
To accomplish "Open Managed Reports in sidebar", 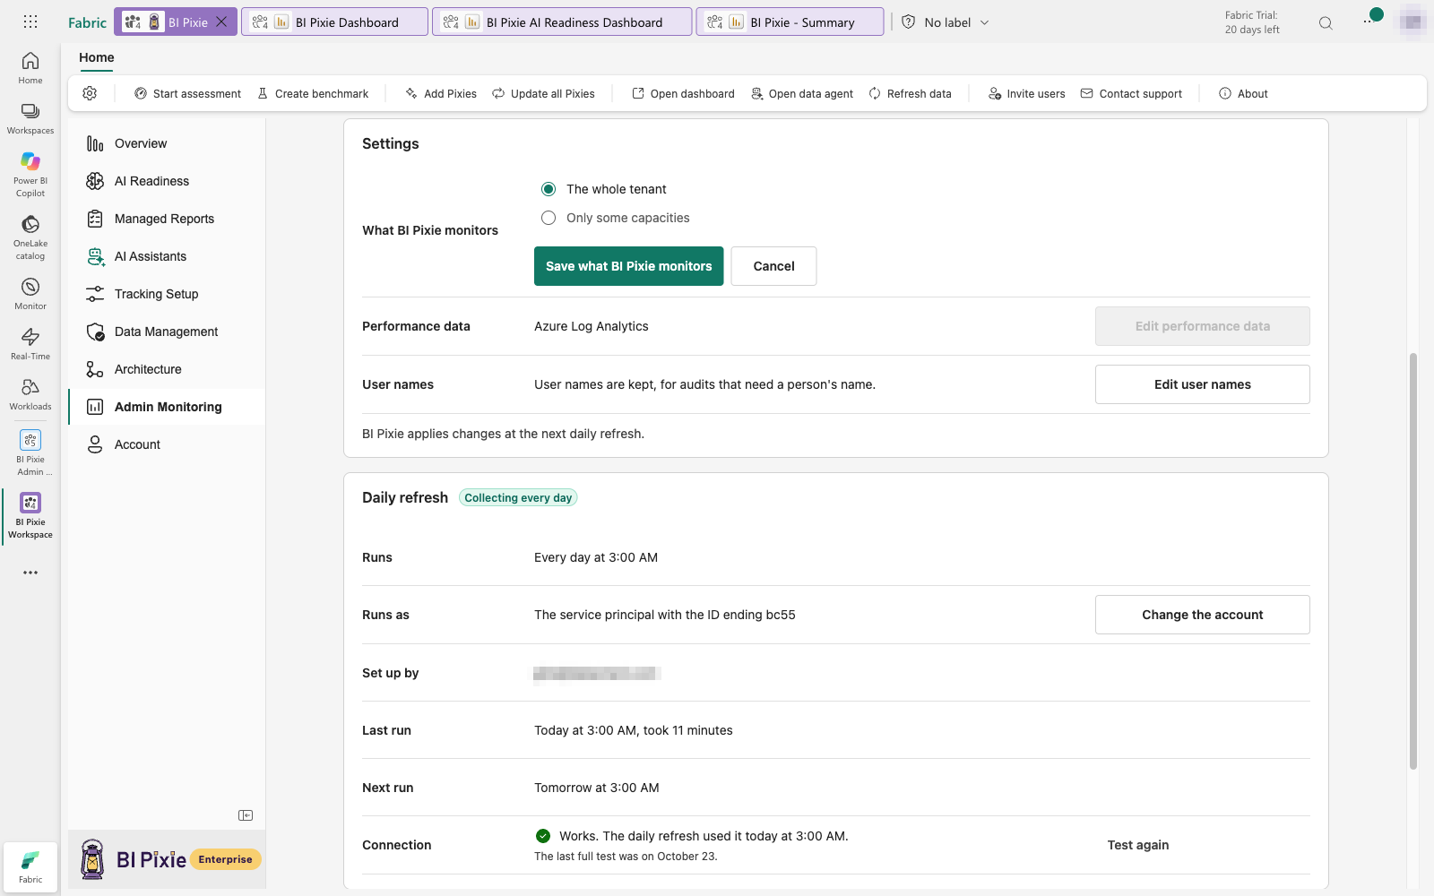I will click(x=167, y=219).
